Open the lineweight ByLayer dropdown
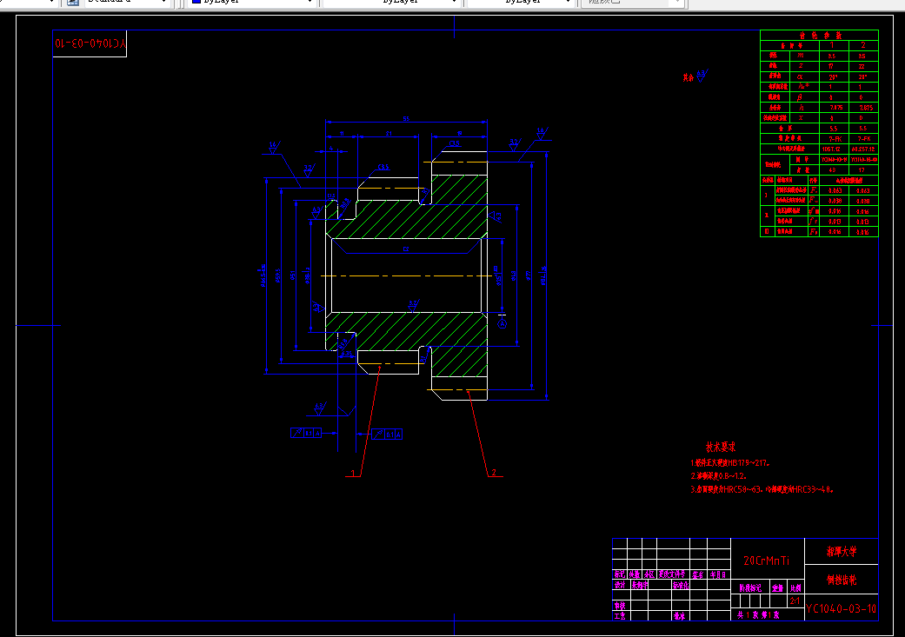The width and height of the screenshot is (905, 637). [x=522, y=2]
